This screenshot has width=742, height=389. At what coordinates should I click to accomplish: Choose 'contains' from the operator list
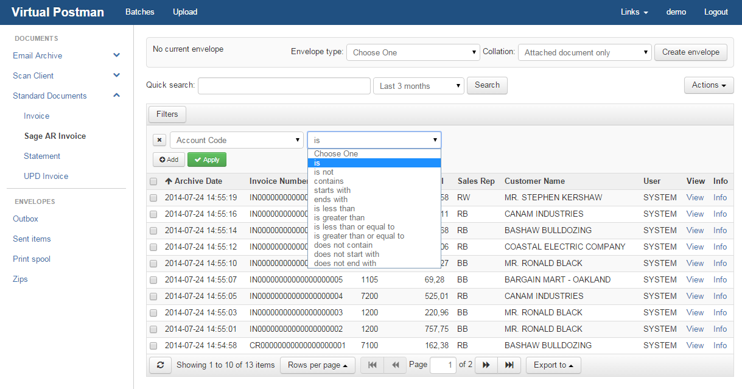[x=329, y=181]
